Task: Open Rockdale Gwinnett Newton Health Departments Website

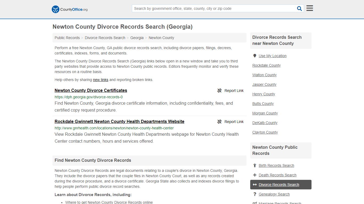Action: pos(119,121)
